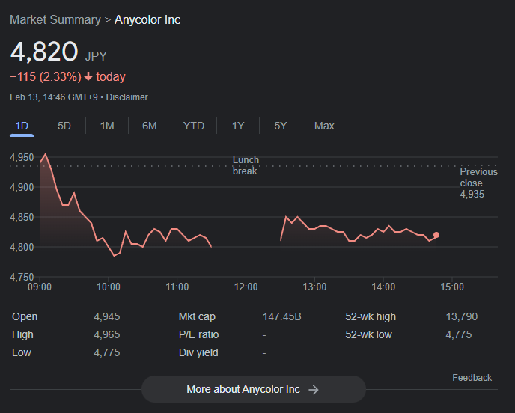The width and height of the screenshot is (515, 413).
Task: Click the Previous close 4,935 label
Action: 478,183
